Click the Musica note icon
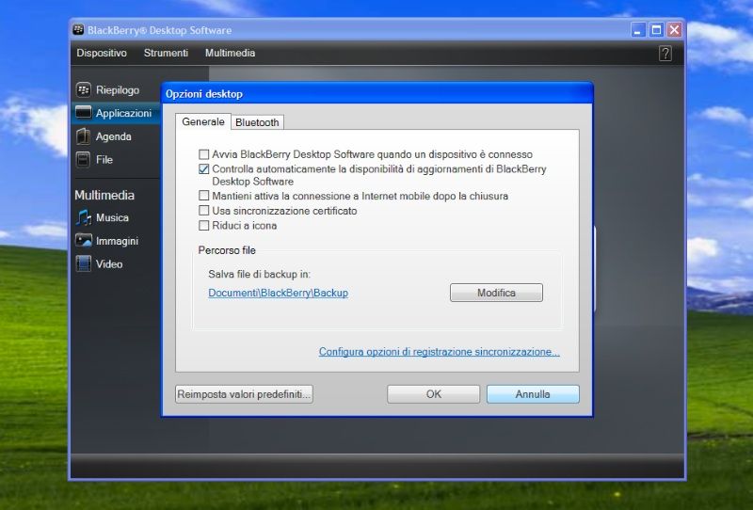The image size is (753, 510). coord(83,217)
